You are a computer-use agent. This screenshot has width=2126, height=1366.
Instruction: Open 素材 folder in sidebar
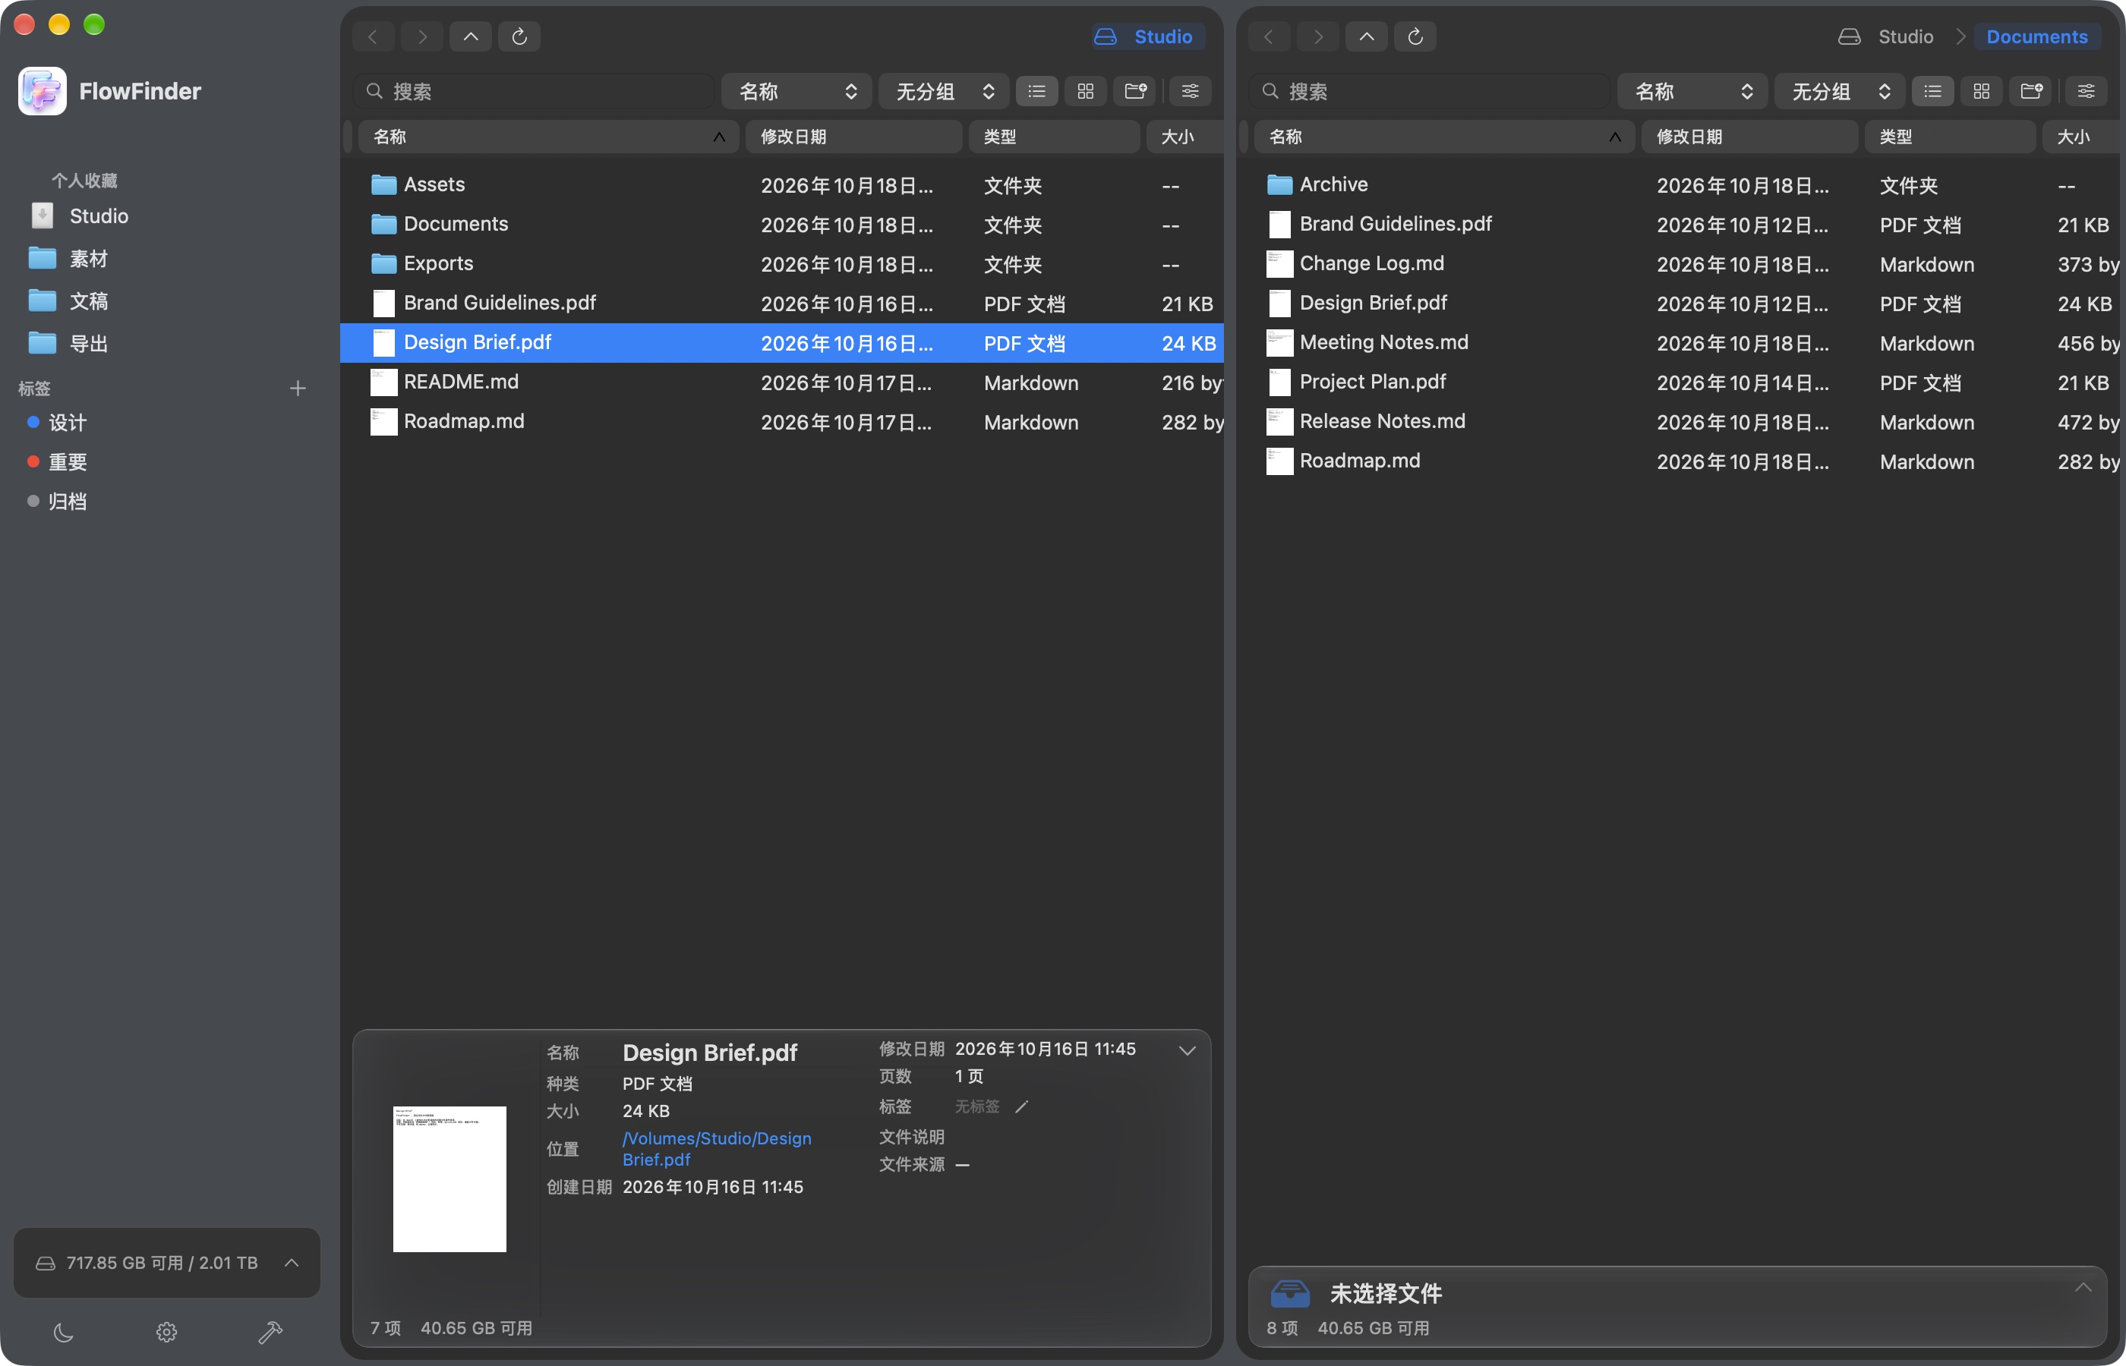(167, 258)
